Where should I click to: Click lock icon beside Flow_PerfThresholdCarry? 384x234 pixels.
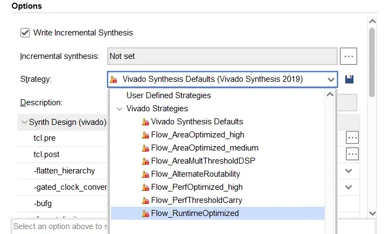(x=145, y=200)
